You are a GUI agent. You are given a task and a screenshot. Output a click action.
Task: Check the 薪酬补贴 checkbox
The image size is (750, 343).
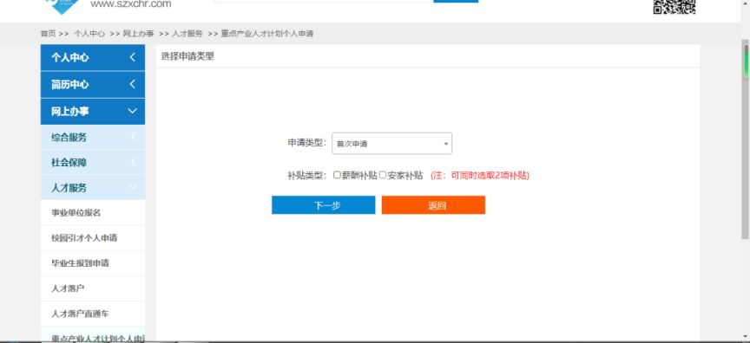337,175
